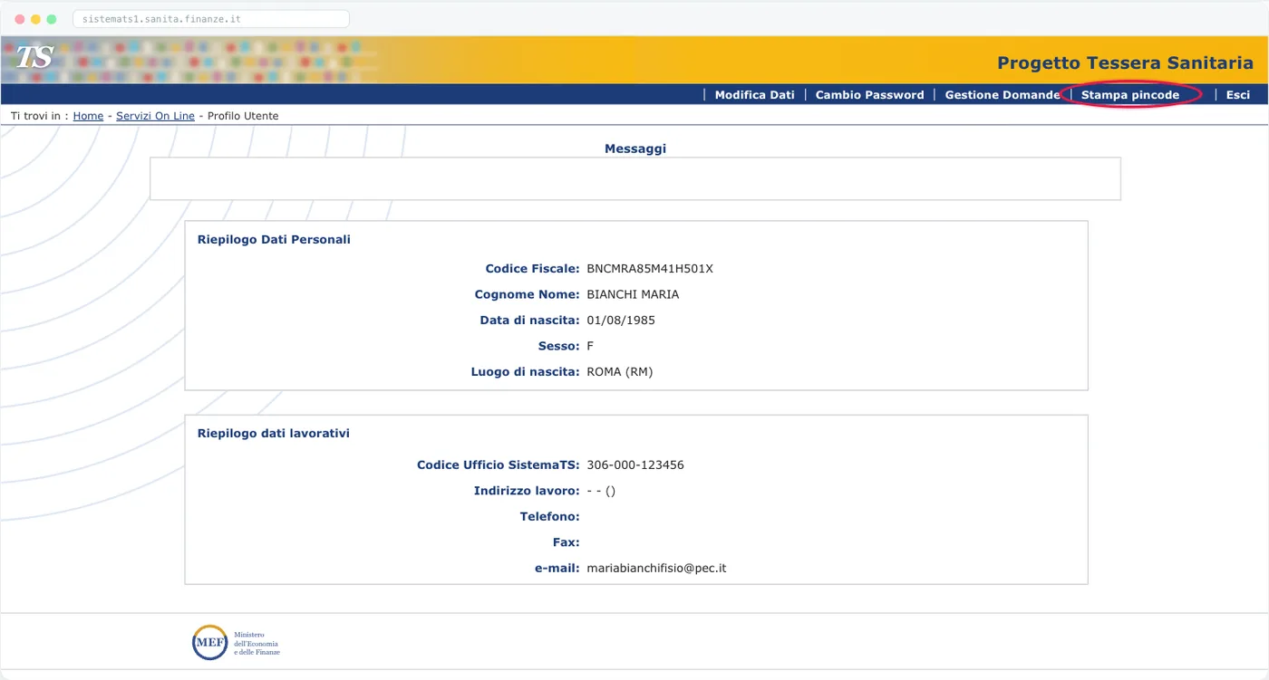Click the Luogo di nascita label
This screenshot has height=680, width=1269.
[525, 372]
